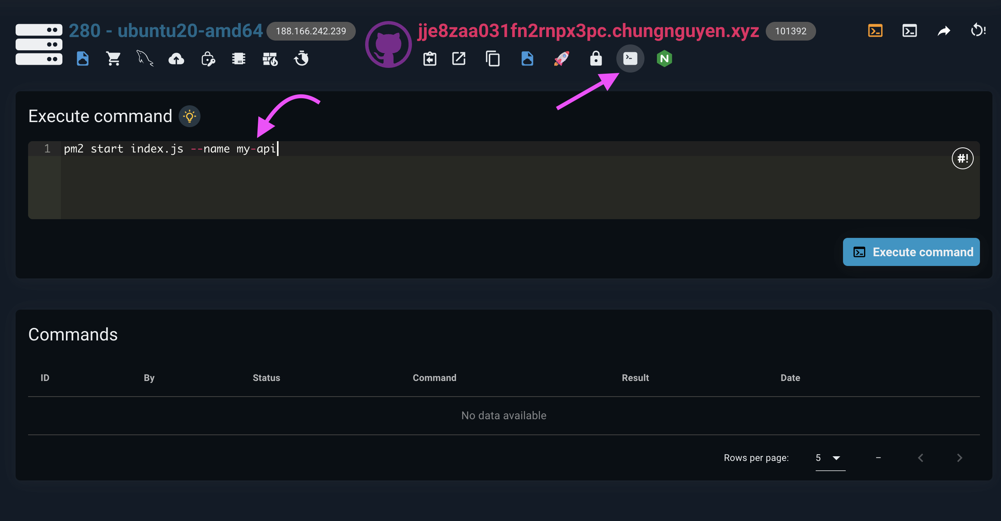
Task: Toggle the lightbulb hint beside Execute command
Action: pos(190,116)
